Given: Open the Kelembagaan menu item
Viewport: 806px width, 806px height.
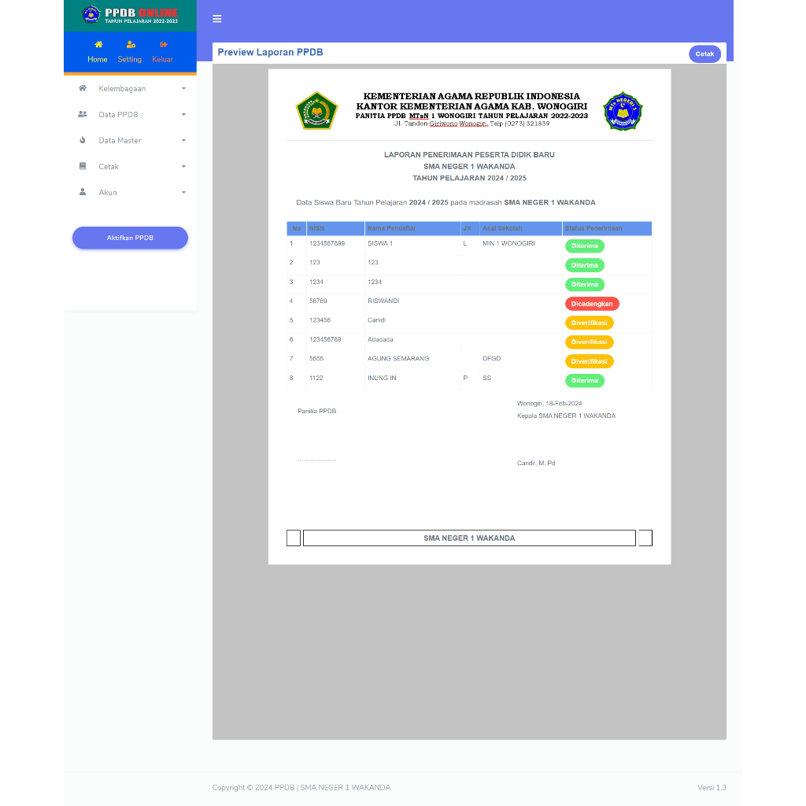Looking at the screenshot, I should (x=130, y=88).
